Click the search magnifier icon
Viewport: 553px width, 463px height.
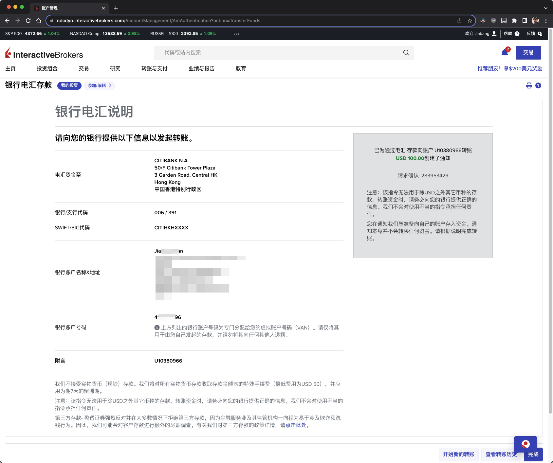[406, 53]
